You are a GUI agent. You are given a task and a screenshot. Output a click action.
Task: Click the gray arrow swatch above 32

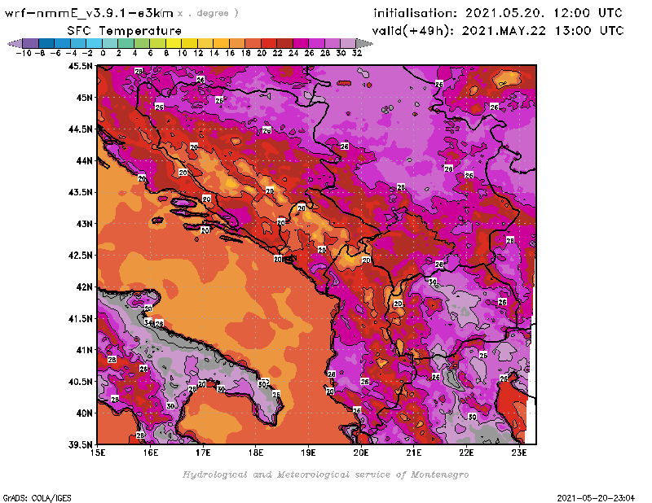364,43
